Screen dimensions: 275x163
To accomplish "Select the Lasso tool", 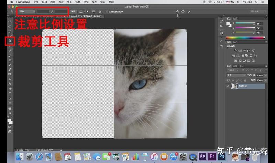I will (10, 32).
